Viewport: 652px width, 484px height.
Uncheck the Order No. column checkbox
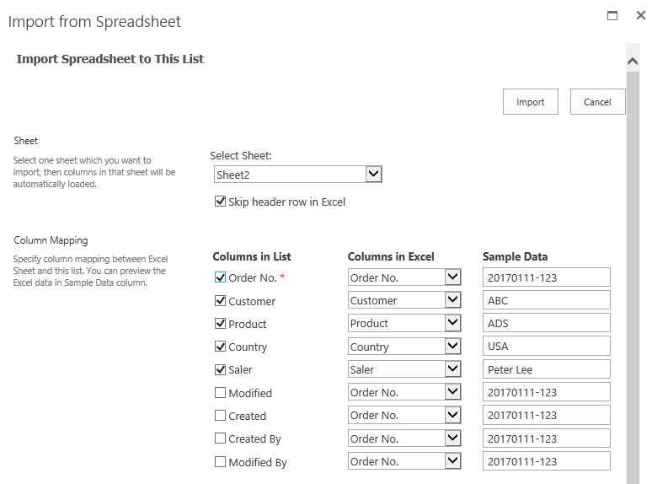click(x=221, y=277)
